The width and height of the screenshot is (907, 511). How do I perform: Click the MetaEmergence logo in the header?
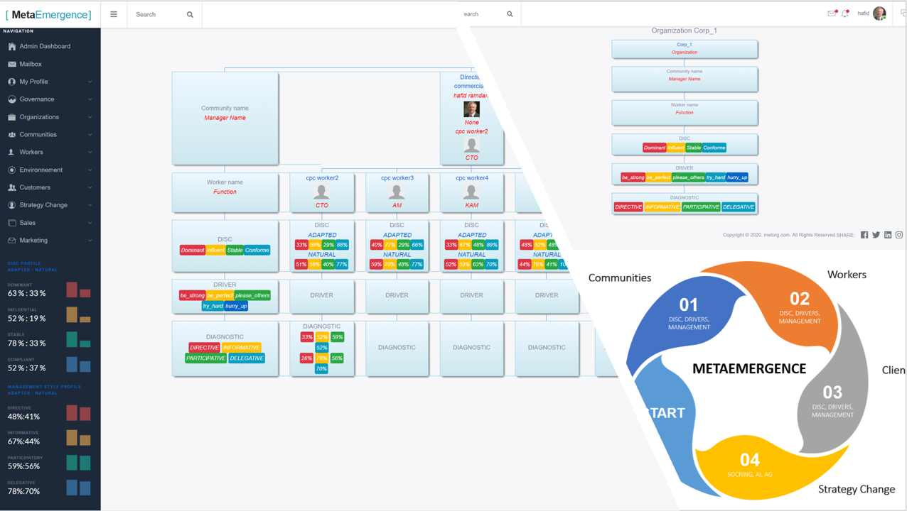click(x=48, y=14)
